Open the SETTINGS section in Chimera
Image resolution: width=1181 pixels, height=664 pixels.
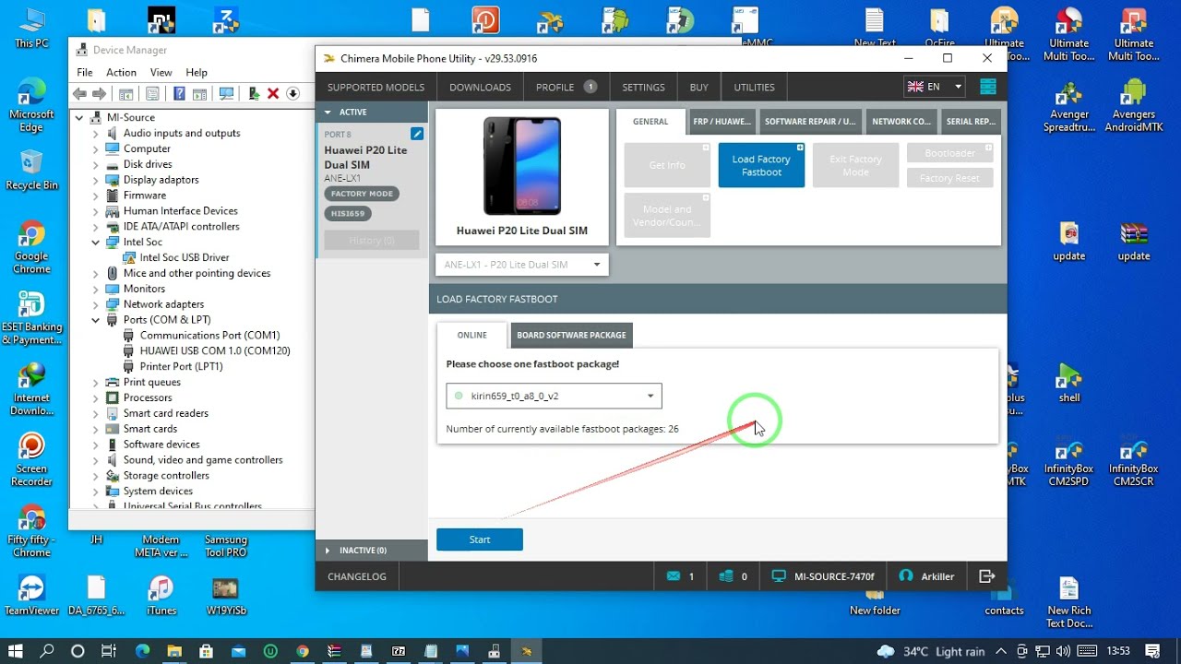click(x=643, y=87)
